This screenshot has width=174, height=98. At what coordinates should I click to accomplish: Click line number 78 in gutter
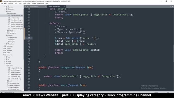click(29, 68)
